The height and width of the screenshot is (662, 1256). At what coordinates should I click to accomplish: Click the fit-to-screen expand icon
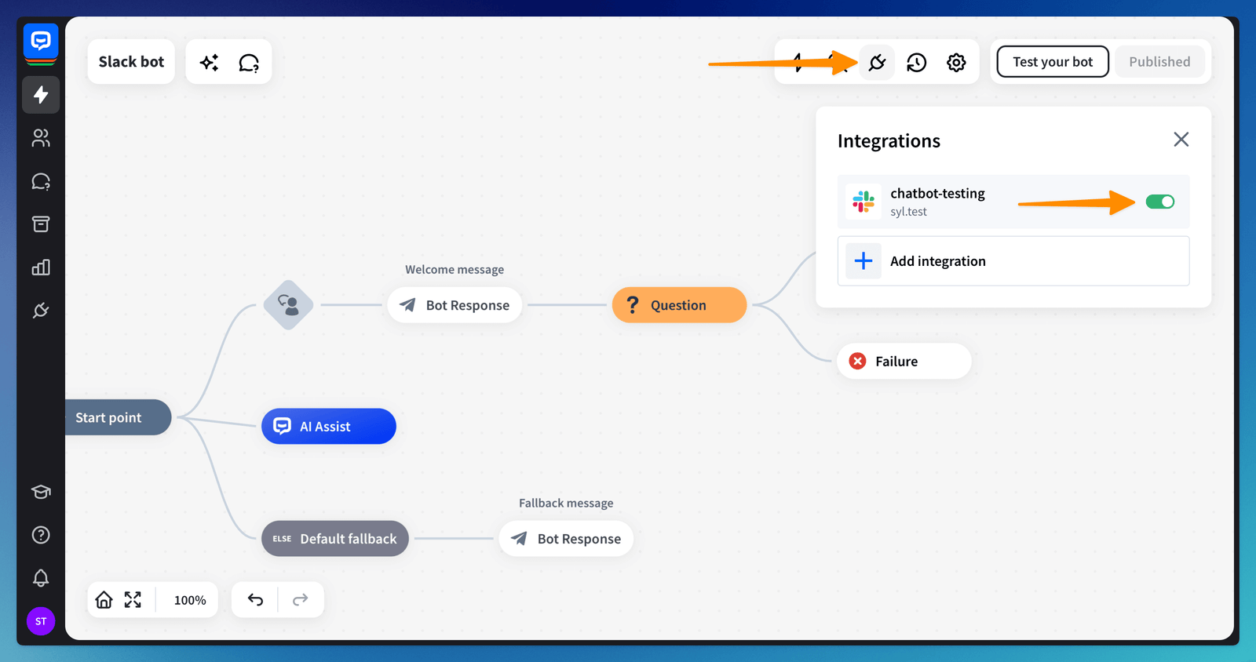[133, 600]
